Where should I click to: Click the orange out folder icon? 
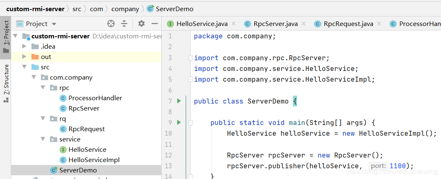pos(35,57)
